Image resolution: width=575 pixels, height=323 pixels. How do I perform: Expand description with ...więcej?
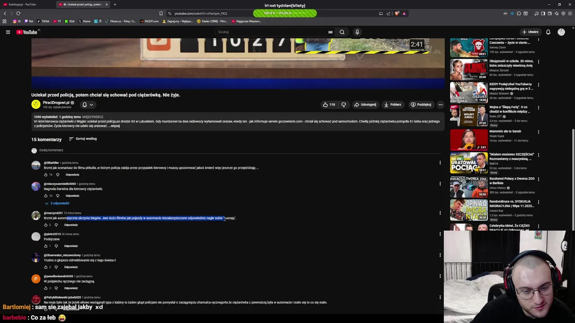[115, 126]
